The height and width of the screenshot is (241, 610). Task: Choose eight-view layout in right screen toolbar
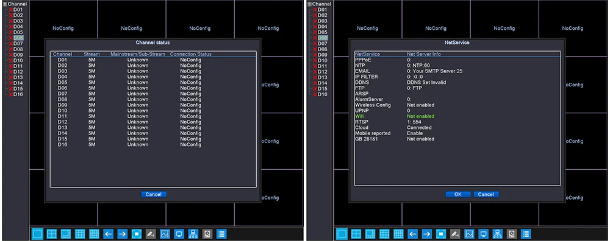coord(370,234)
